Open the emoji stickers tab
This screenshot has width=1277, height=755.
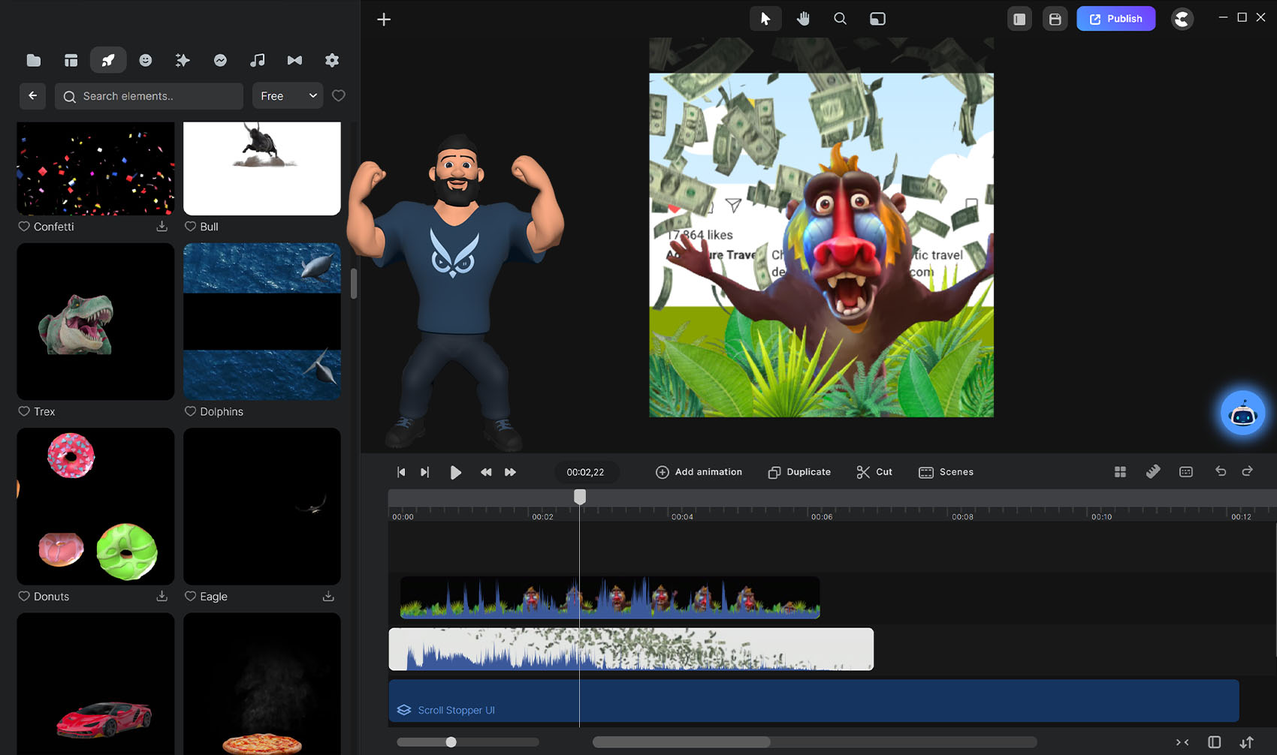click(146, 60)
